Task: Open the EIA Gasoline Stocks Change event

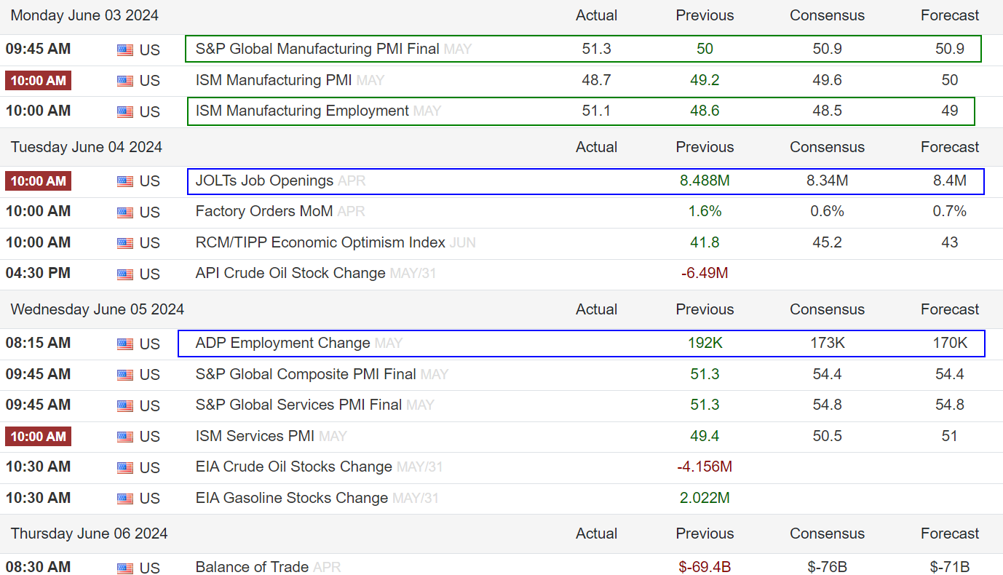Action: [291, 498]
